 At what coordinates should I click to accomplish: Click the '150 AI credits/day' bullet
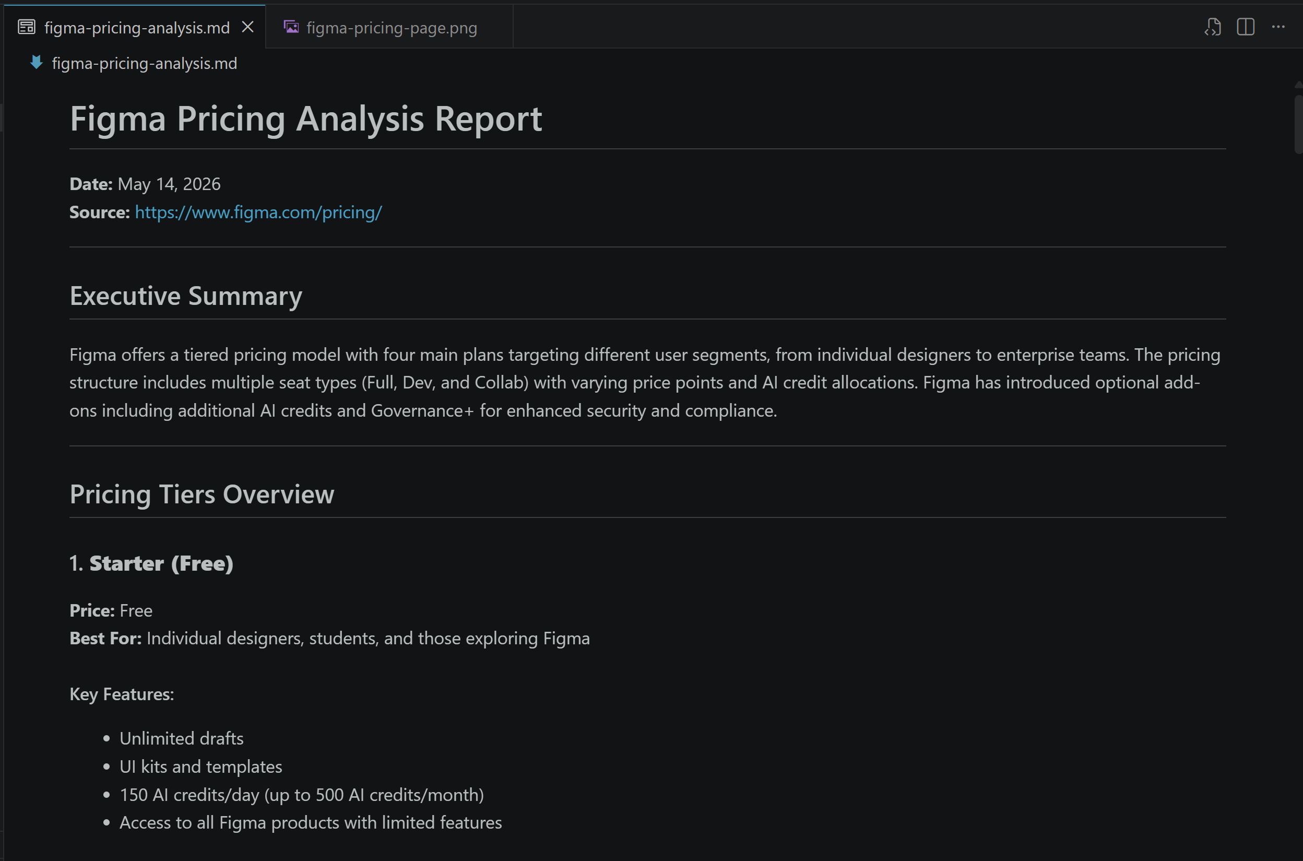coord(302,795)
